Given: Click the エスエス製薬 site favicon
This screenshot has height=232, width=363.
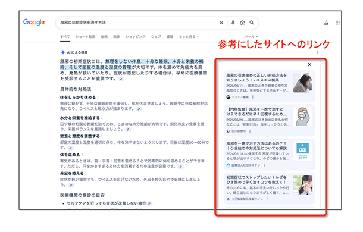Looking at the screenshot, I should 229,97.
